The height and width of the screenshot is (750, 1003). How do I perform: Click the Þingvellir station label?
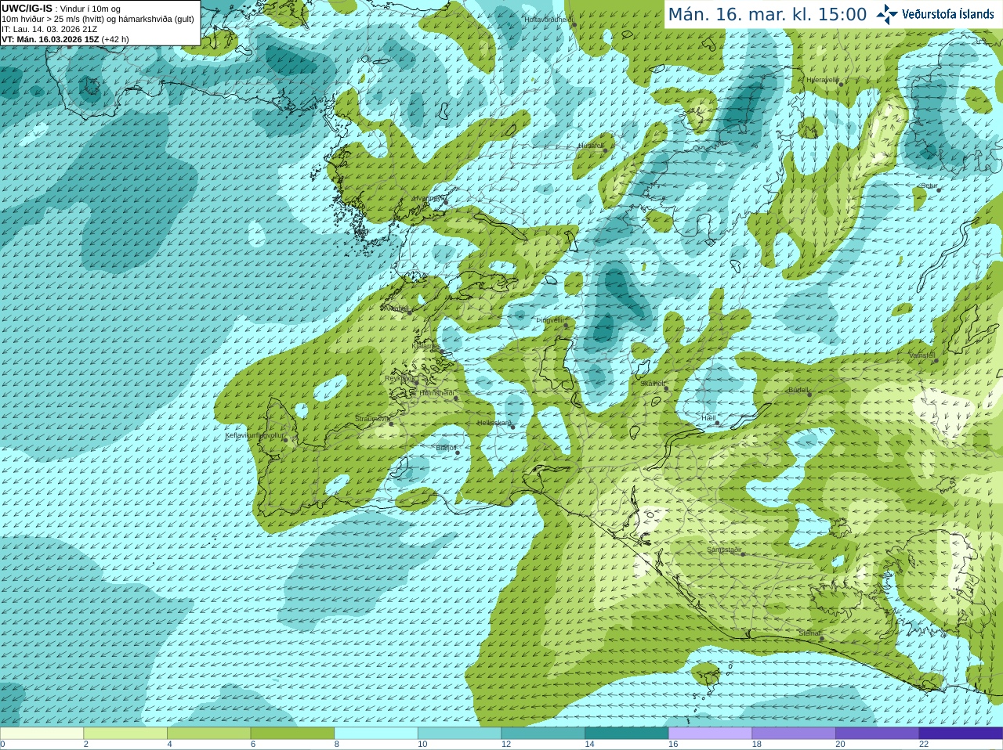pyautogui.click(x=550, y=320)
